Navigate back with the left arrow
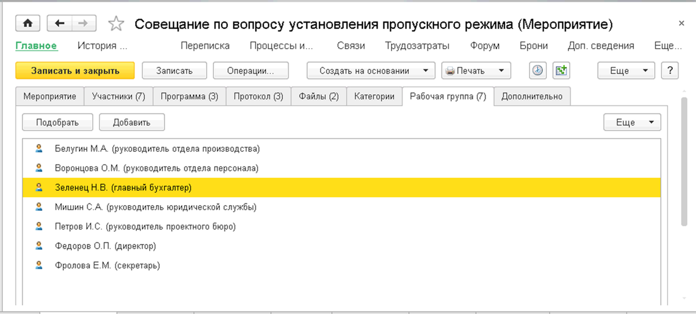Image resolution: width=696 pixels, height=314 pixels. point(59,24)
